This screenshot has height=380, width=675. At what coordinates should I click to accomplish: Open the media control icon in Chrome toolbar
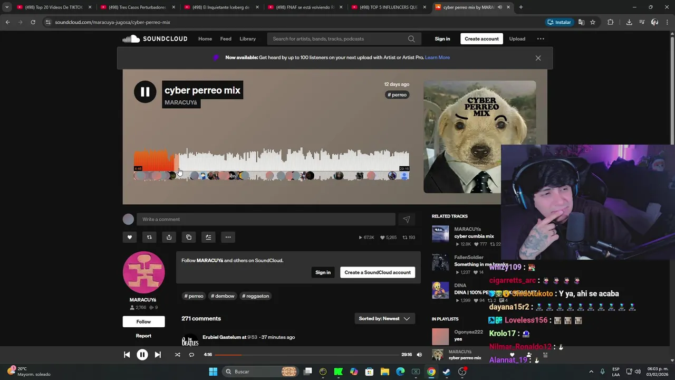tap(642, 22)
